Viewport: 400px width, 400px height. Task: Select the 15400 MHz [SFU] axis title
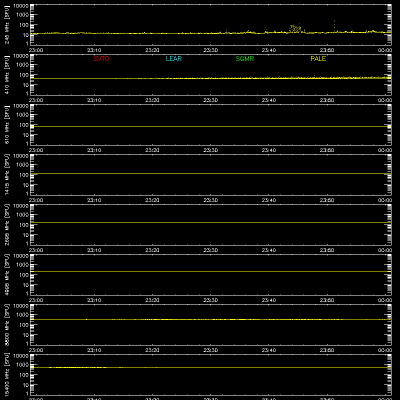pyautogui.click(x=7, y=374)
